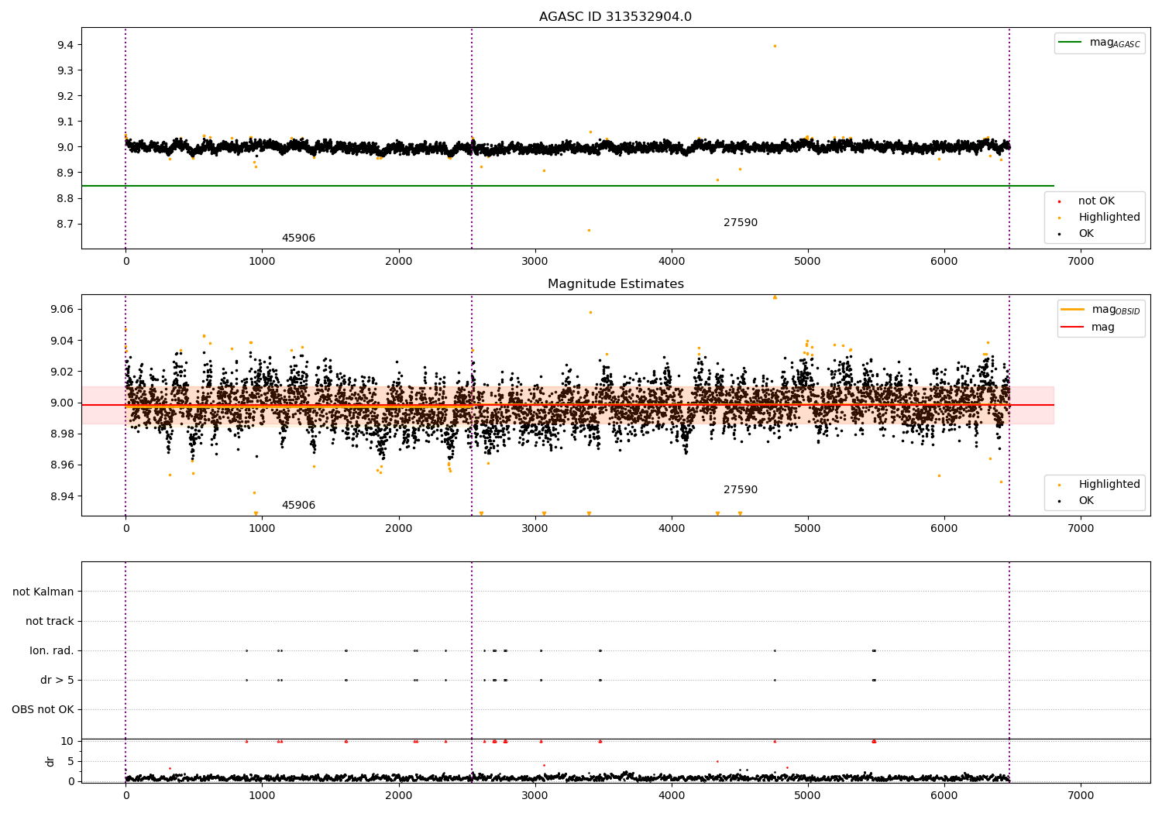Click the 45906 label in the top plot

coord(298,238)
